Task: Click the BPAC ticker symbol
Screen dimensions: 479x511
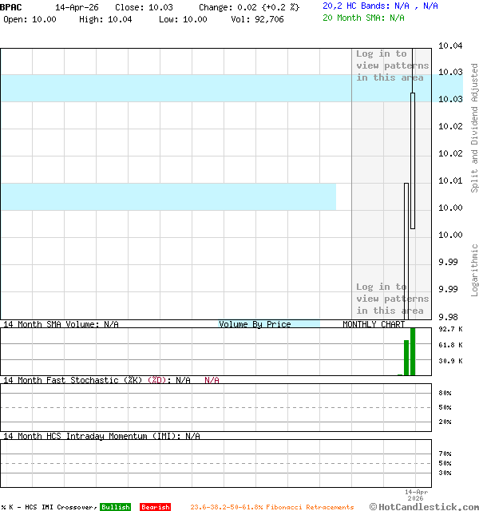Action: (x=12, y=6)
